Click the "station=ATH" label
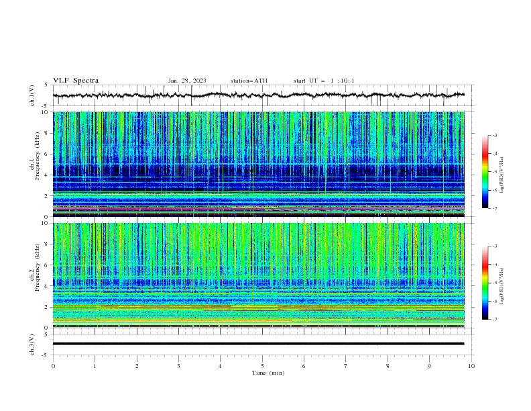 249,81
